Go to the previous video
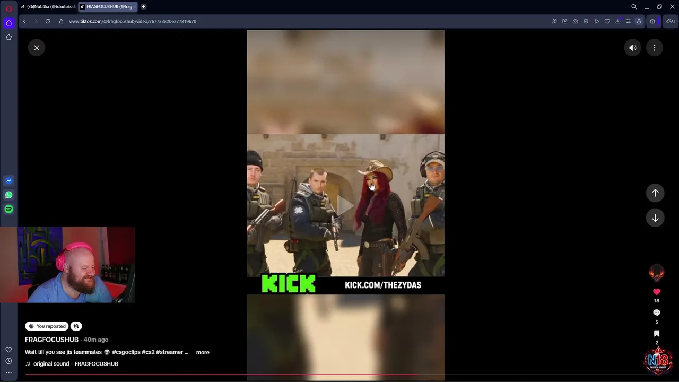 click(655, 193)
